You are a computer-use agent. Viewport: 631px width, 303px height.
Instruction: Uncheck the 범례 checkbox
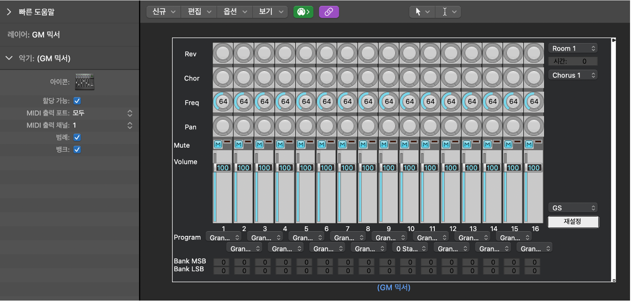(77, 138)
